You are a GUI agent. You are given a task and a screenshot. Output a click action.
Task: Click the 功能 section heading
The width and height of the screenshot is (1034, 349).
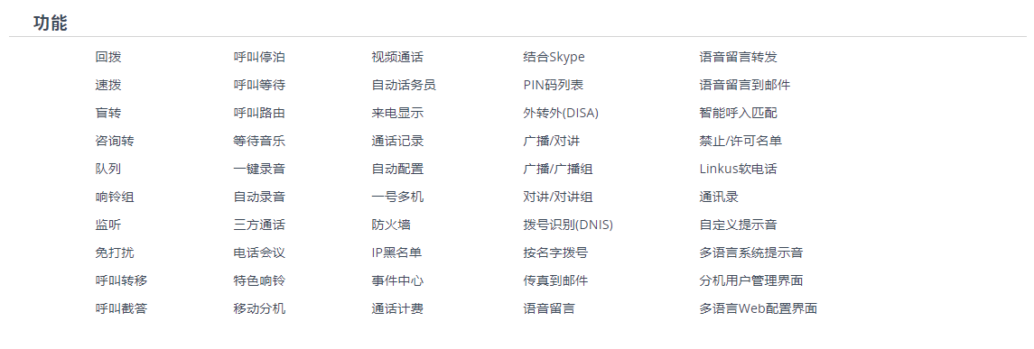pyautogui.click(x=50, y=23)
